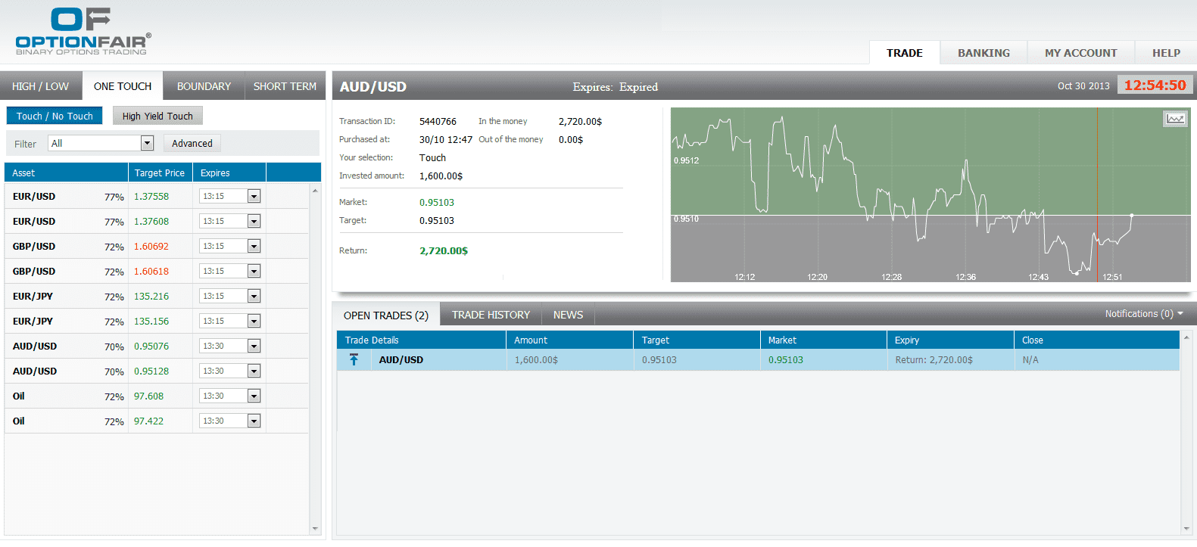Open the Notifications (0) dropdown
Screen dimensions: 1197x547
point(1143,314)
